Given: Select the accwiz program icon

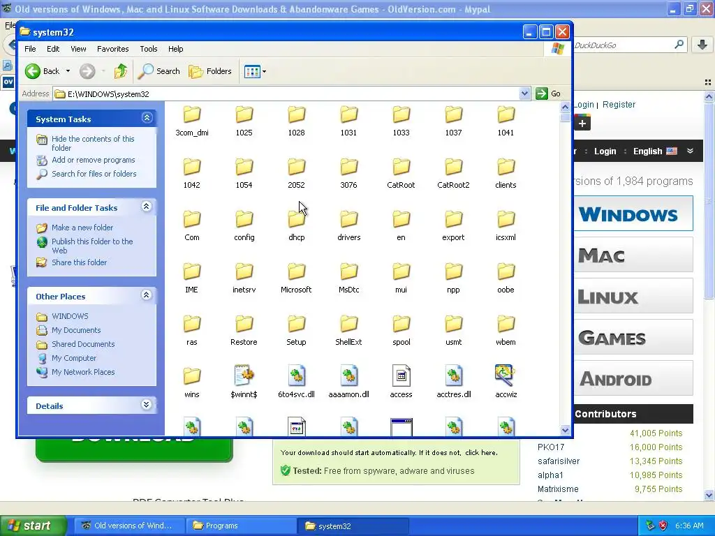Looking at the screenshot, I should click(506, 375).
